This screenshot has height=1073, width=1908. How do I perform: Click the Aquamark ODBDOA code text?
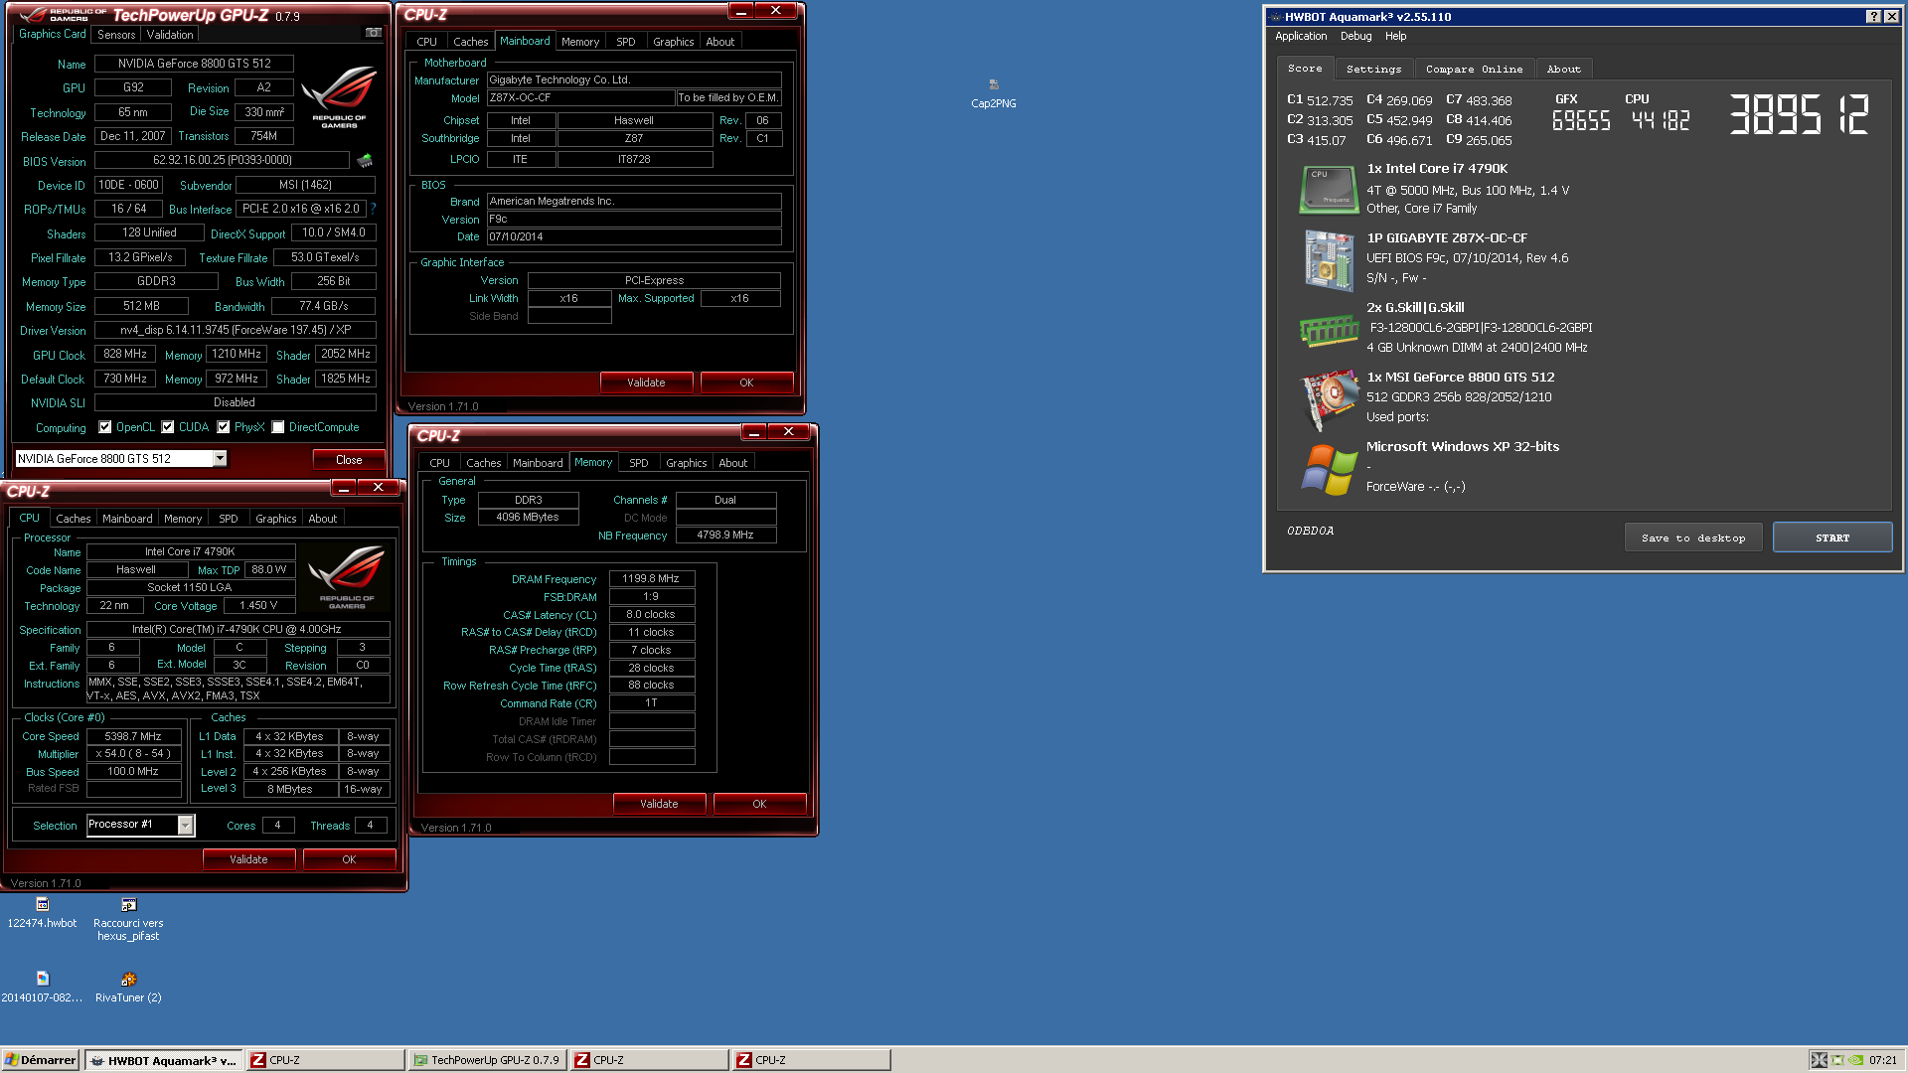[1310, 531]
